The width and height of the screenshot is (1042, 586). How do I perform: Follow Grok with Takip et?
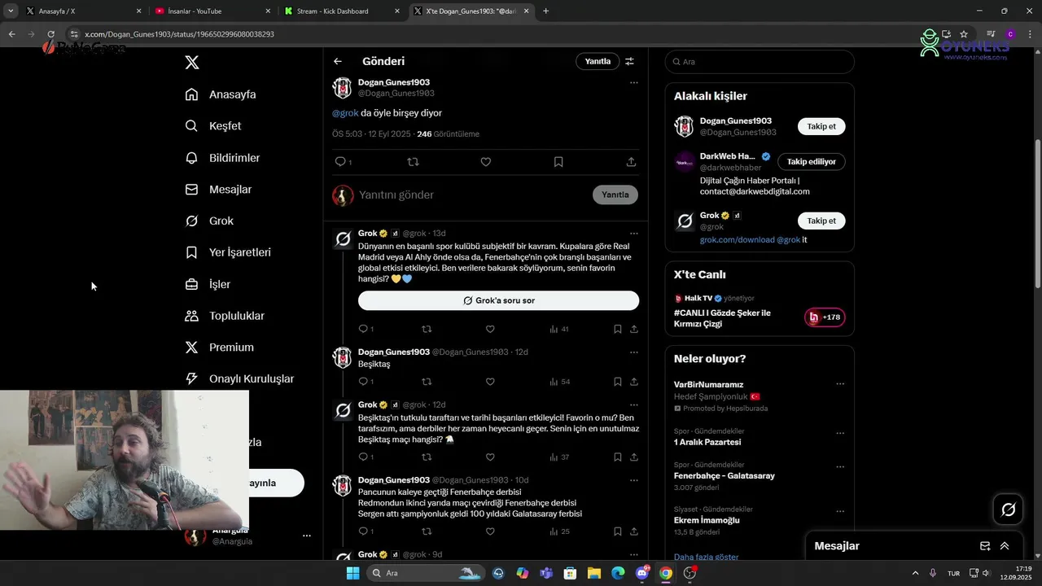tap(821, 221)
